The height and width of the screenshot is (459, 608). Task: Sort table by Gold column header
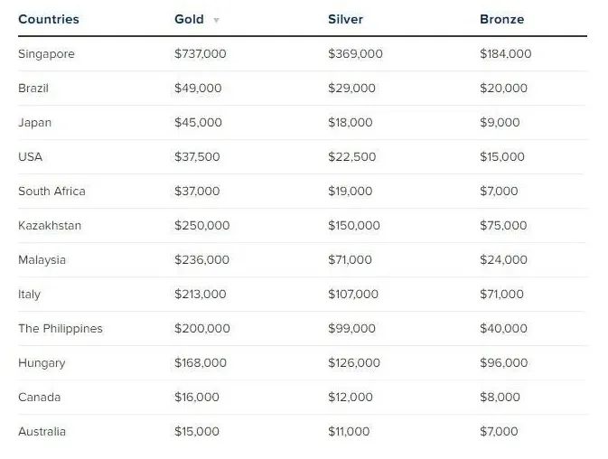tap(189, 19)
